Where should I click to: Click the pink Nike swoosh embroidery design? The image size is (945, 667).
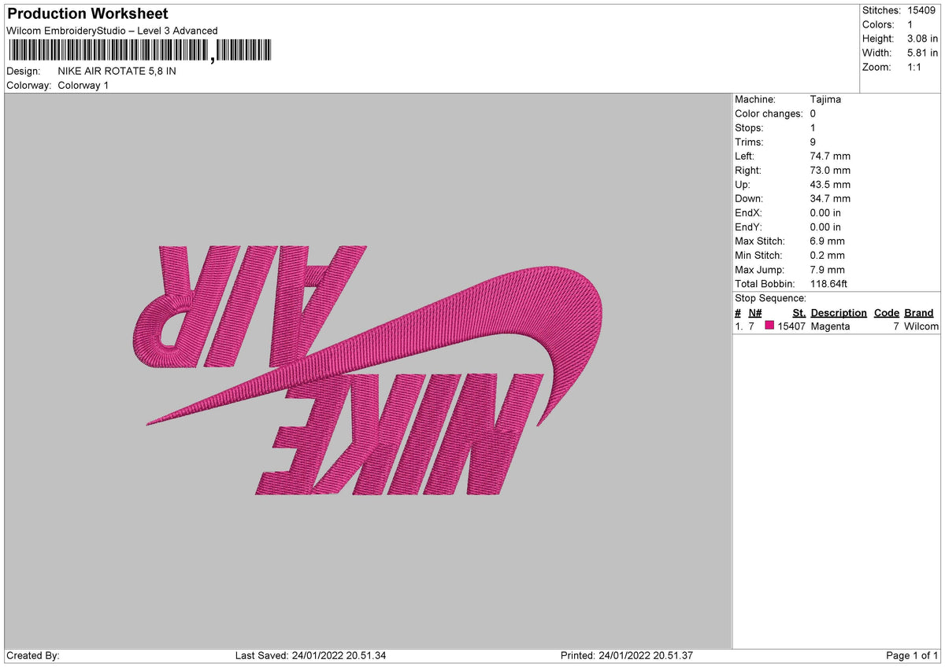376,346
